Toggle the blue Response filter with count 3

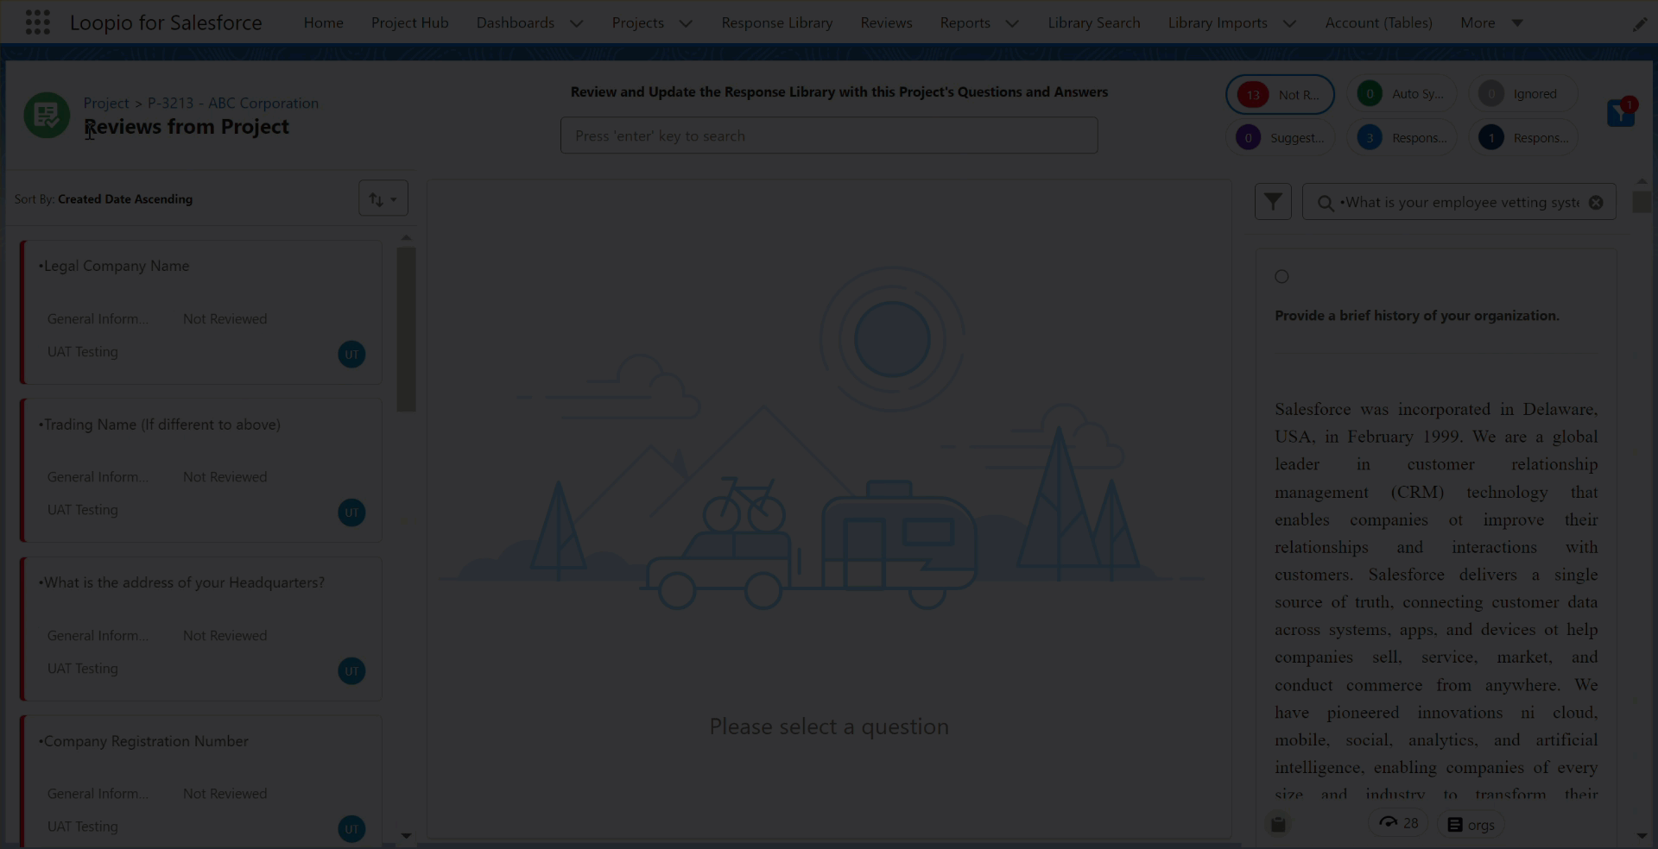[1402, 137]
